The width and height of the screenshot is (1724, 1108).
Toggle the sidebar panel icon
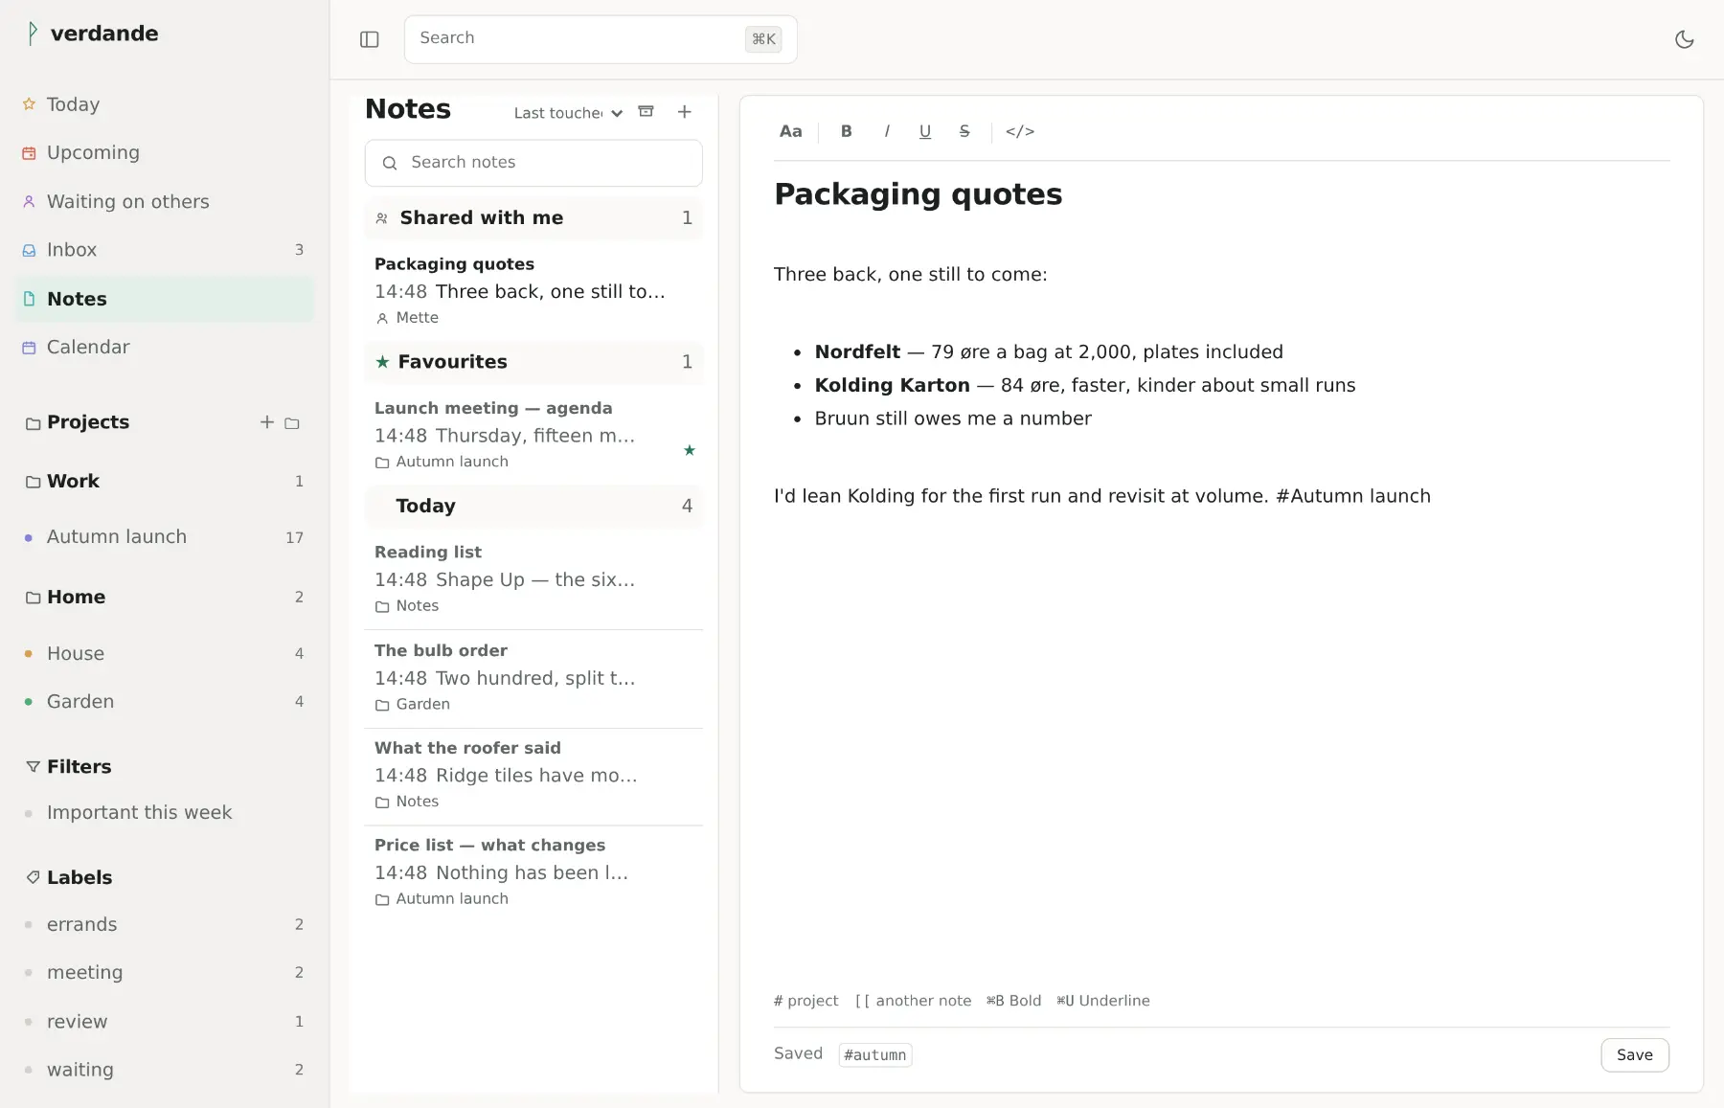pos(370,39)
